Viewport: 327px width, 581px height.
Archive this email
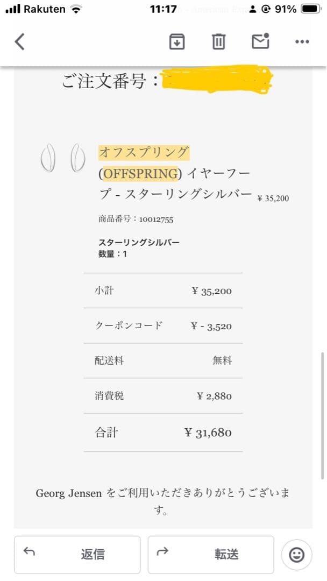[177, 41]
